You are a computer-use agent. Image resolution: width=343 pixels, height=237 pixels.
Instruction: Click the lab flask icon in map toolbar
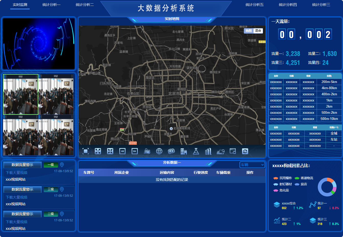[x=196, y=151]
